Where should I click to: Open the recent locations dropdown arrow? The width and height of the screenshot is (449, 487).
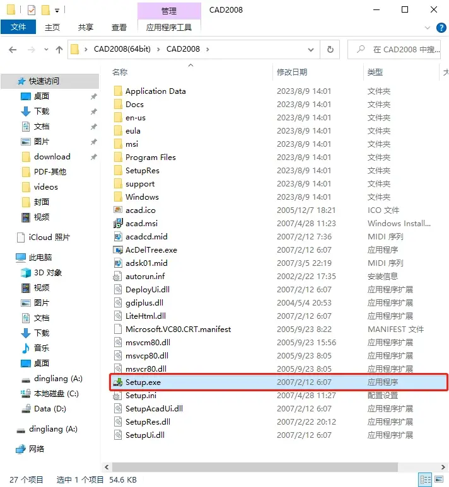pos(46,49)
